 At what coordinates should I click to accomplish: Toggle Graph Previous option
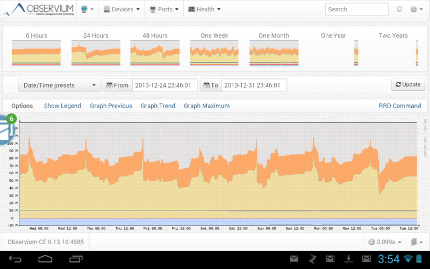tap(111, 106)
